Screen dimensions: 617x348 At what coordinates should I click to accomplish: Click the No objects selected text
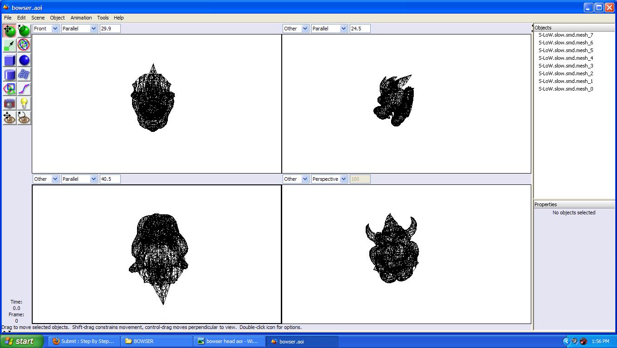pyautogui.click(x=574, y=213)
